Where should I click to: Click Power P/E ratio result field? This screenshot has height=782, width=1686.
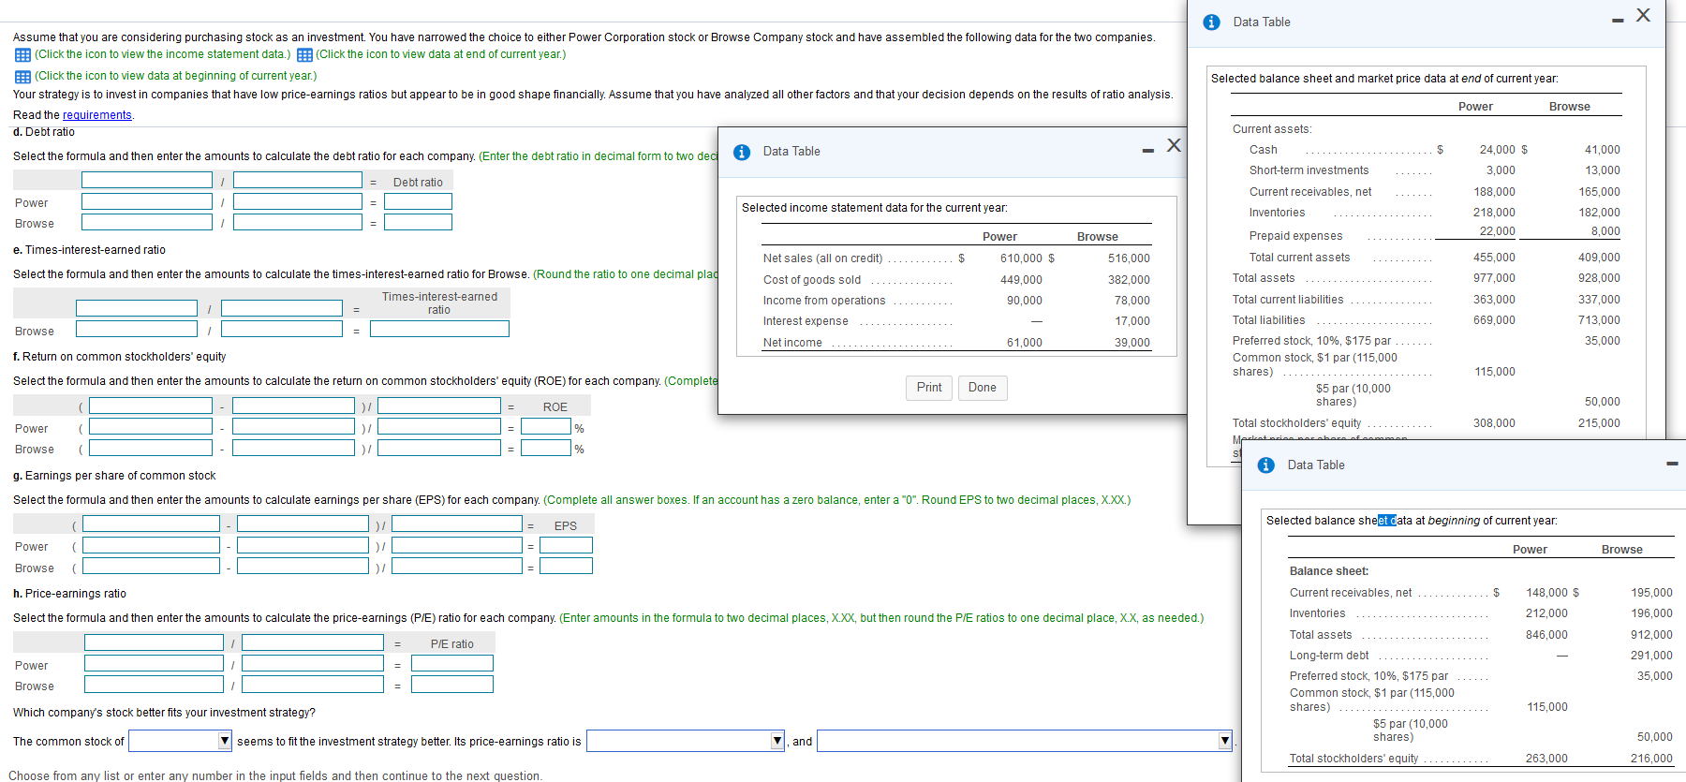coord(452,663)
